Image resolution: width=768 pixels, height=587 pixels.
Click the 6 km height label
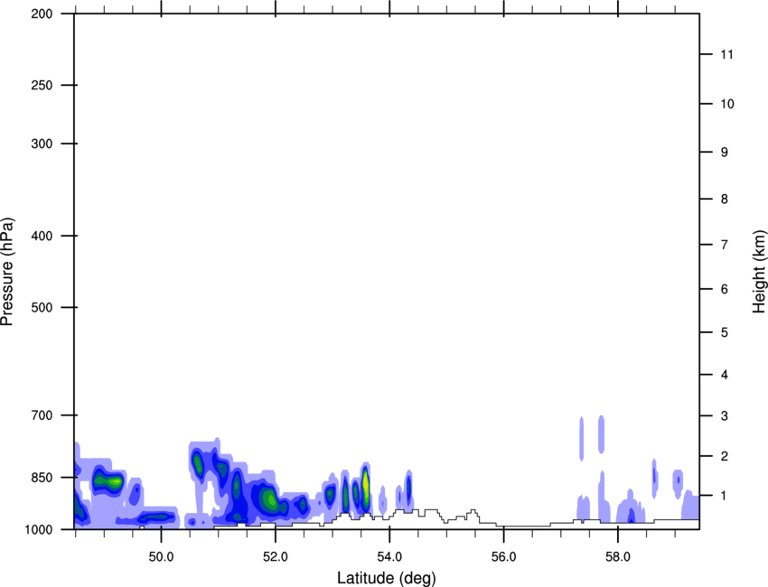coord(725,289)
